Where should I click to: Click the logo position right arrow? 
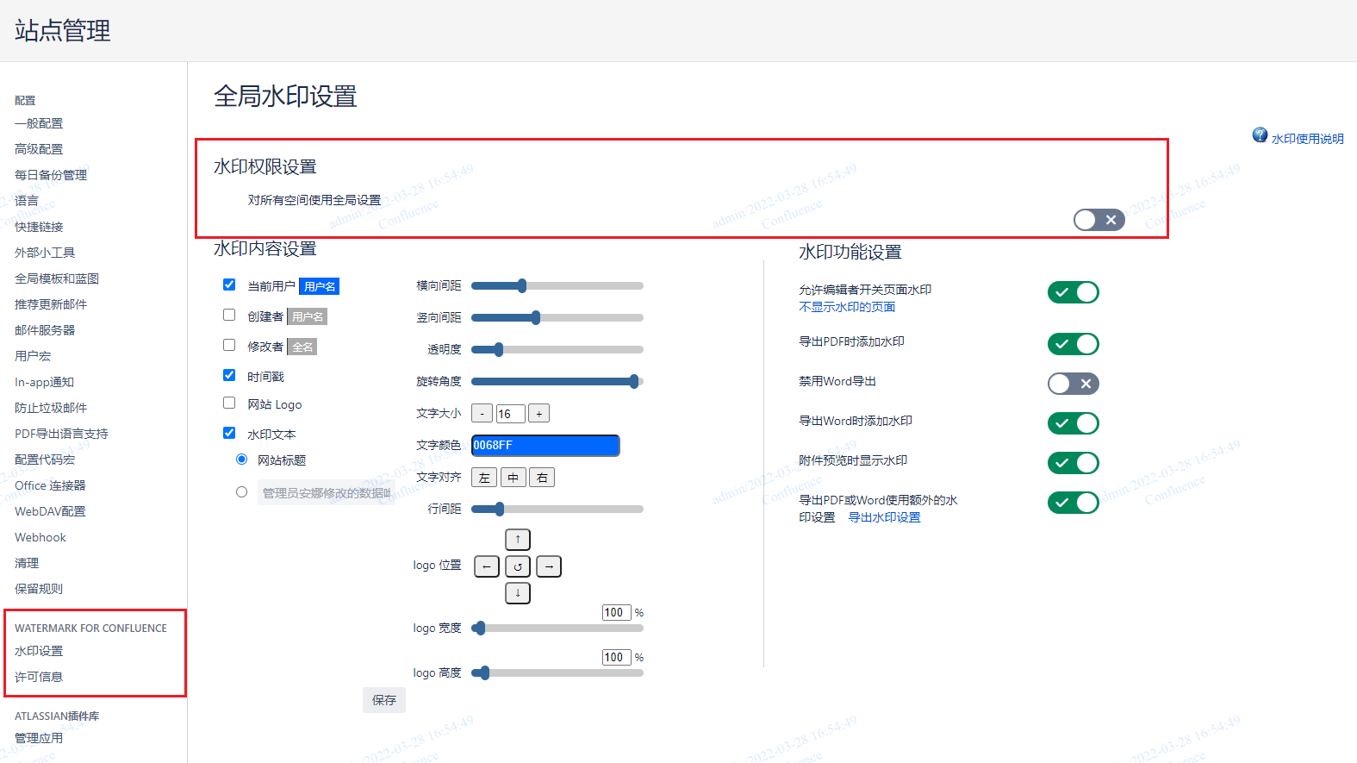[x=549, y=566]
